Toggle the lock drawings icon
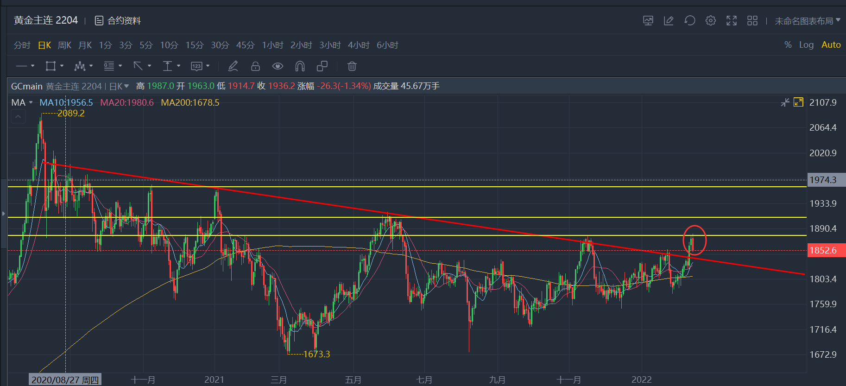Screen dimensions: 846x386 255,66
